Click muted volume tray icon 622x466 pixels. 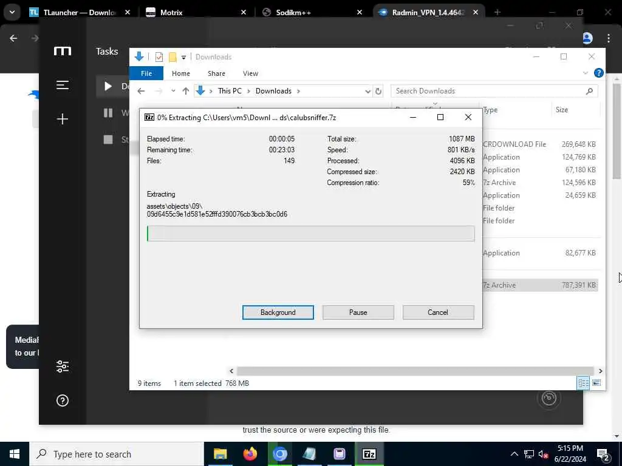tap(543, 454)
